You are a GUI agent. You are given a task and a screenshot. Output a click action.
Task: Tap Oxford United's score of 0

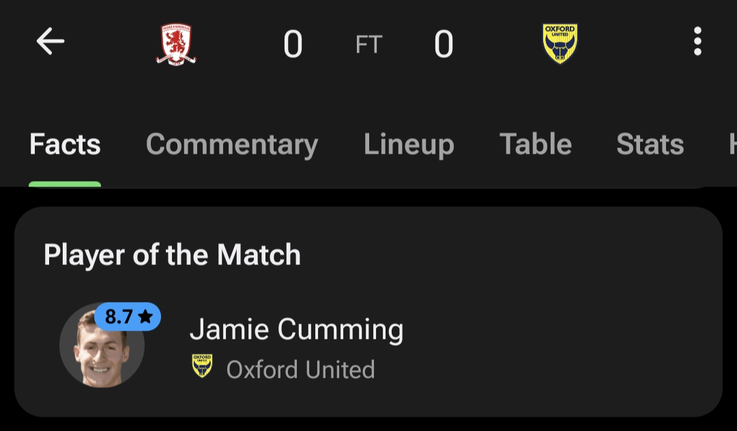pyautogui.click(x=444, y=45)
